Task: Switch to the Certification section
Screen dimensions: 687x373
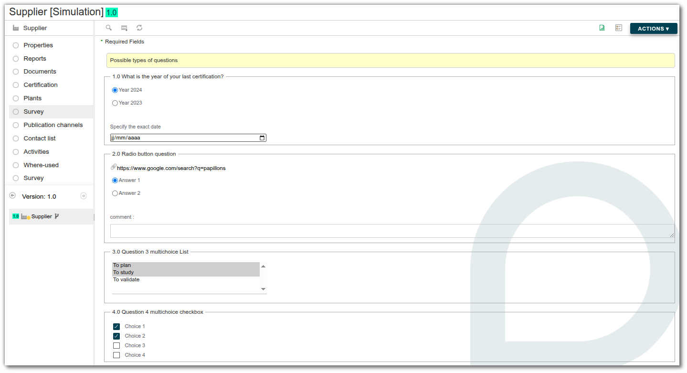Action: point(40,85)
